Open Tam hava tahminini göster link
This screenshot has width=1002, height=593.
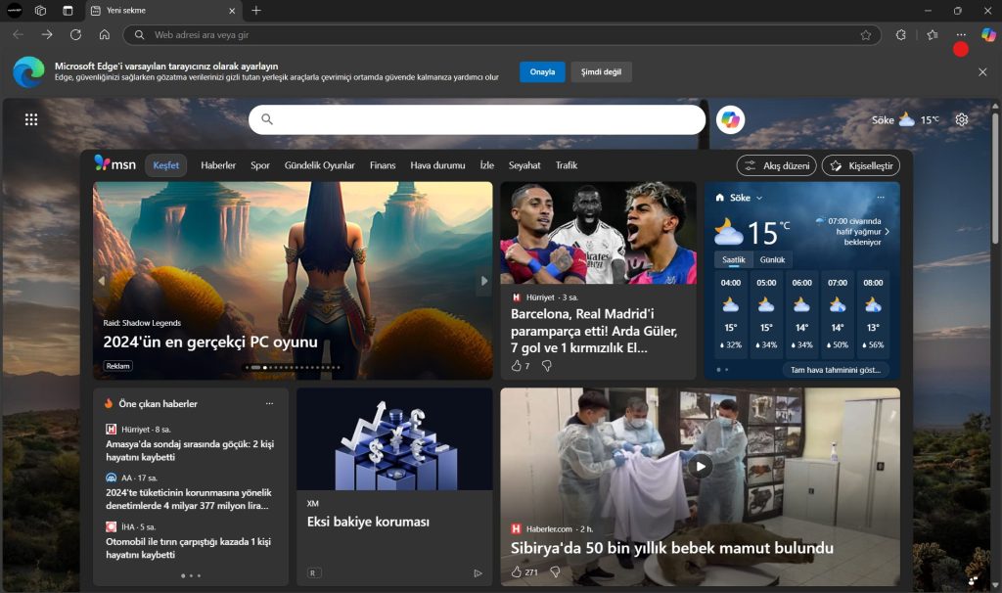click(x=836, y=369)
